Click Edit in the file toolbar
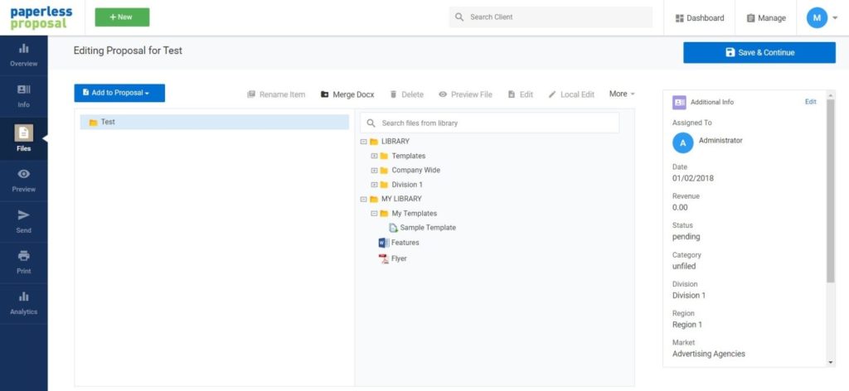This screenshot has height=391, width=849. coord(521,94)
